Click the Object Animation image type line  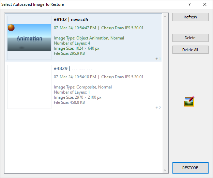point(89,38)
